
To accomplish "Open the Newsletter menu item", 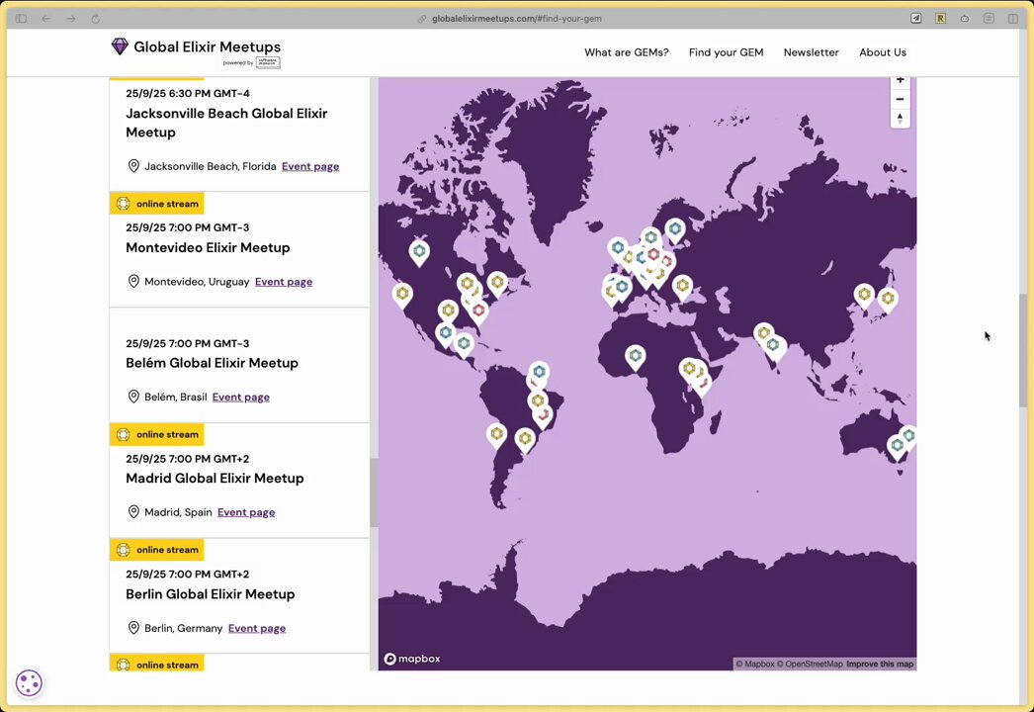I will (x=812, y=52).
